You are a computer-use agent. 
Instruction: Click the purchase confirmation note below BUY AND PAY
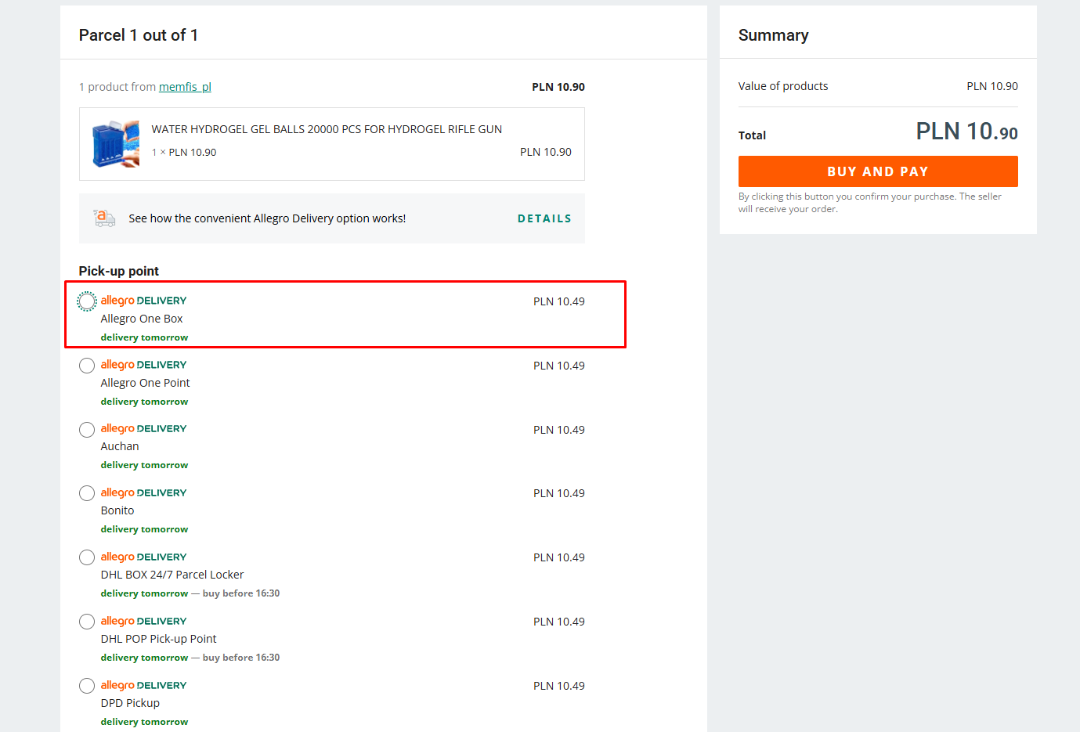pyautogui.click(x=870, y=203)
